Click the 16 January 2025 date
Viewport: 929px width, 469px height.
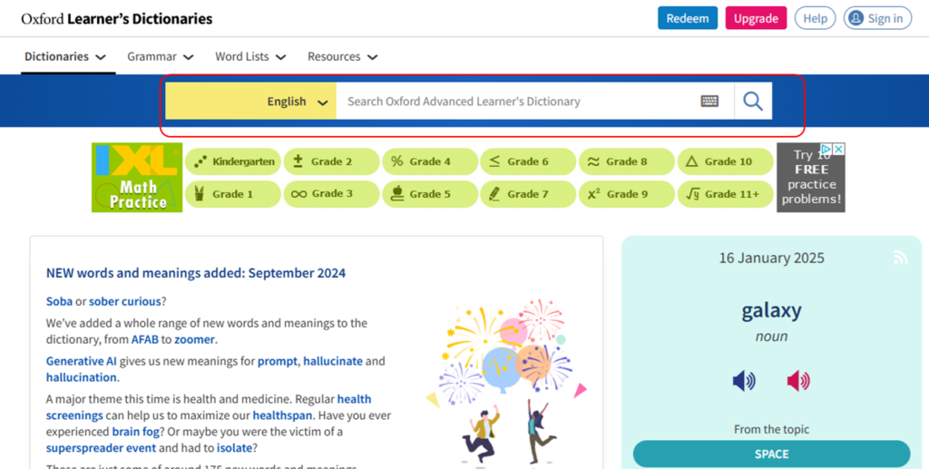coord(771,259)
